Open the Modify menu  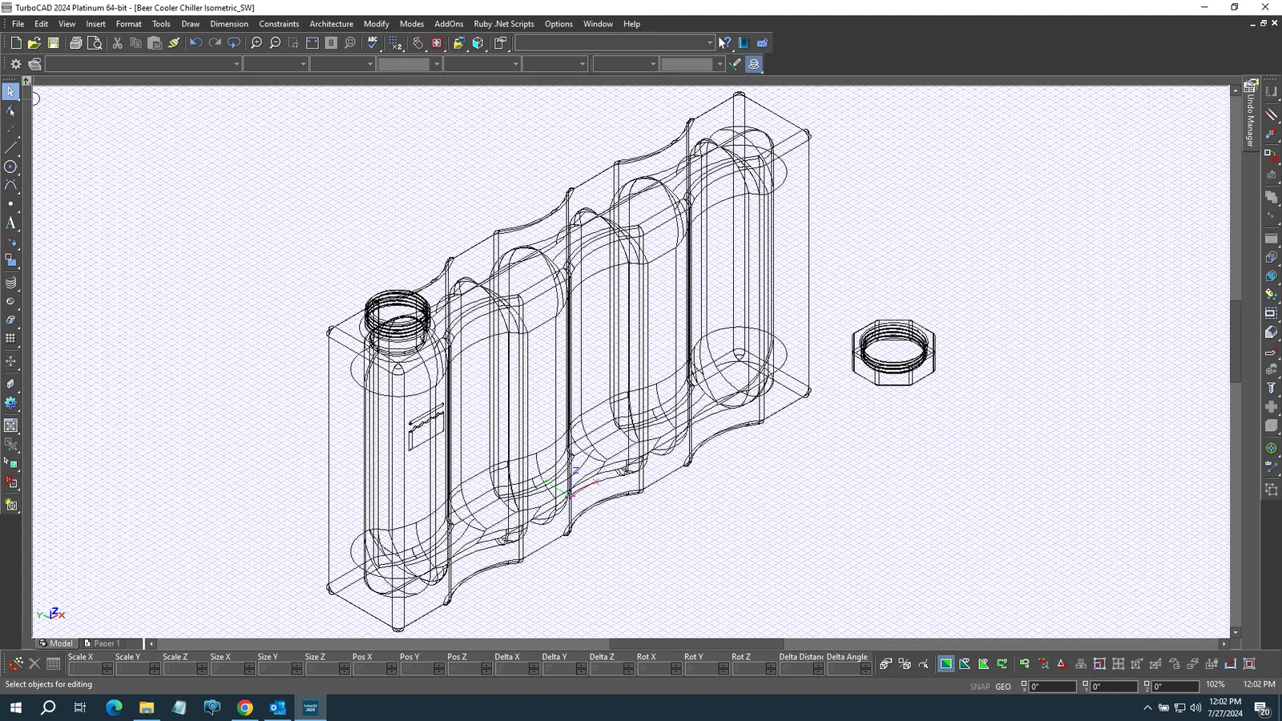(376, 24)
